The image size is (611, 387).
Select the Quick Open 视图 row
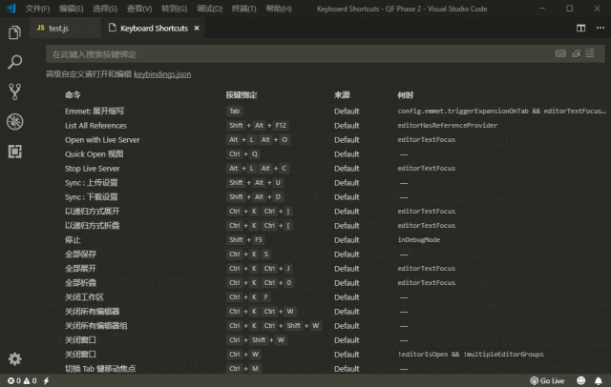tap(327, 154)
